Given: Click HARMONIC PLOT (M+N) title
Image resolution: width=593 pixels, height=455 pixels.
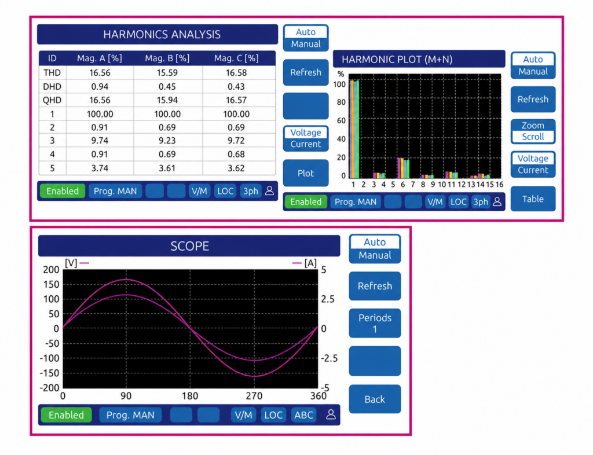Looking at the screenshot, I should click(397, 59).
